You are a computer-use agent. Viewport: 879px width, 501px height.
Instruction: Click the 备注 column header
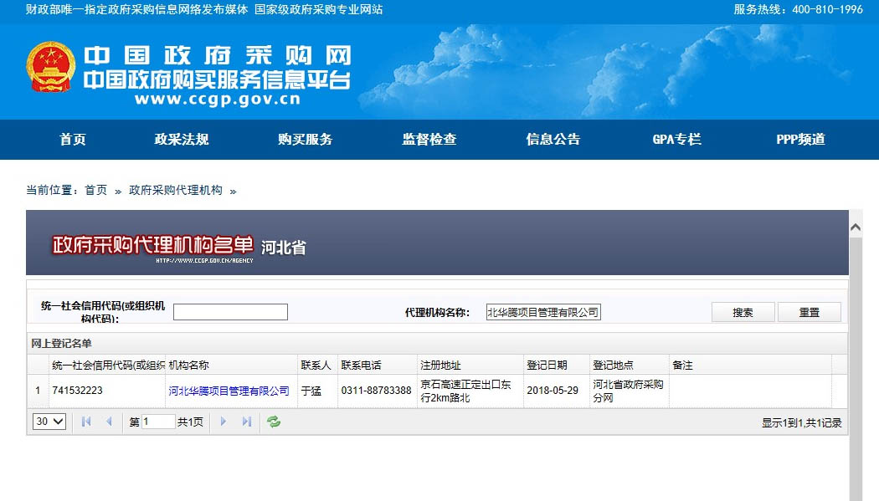tap(751, 365)
